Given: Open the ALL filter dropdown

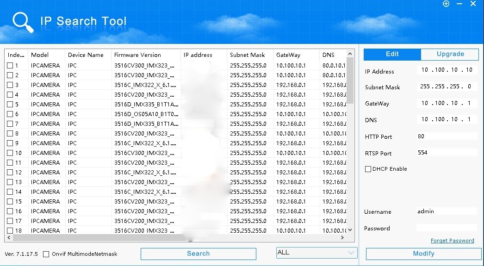Looking at the screenshot, I should pos(316,253).
